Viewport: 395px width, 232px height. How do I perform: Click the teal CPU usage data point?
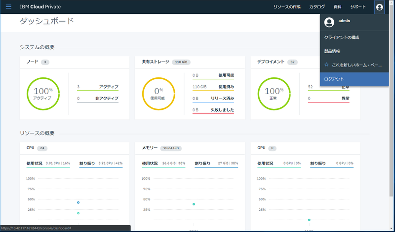[x=79, y=213]
